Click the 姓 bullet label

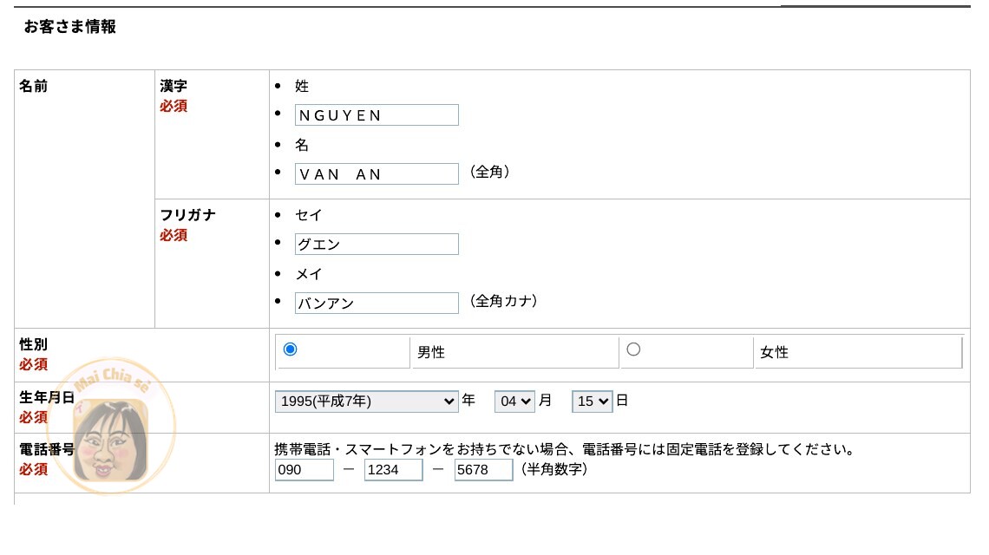click(x=302, y=86)
